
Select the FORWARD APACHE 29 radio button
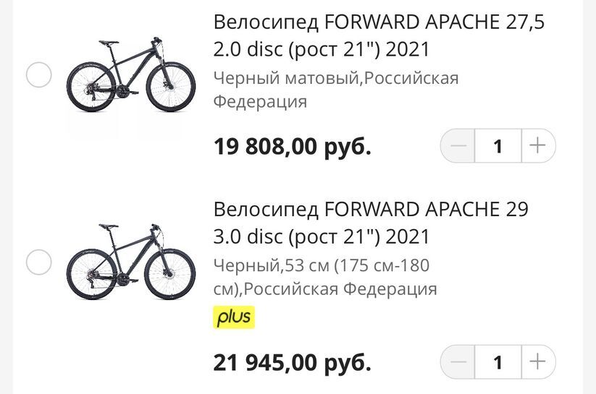click(38, 262)
